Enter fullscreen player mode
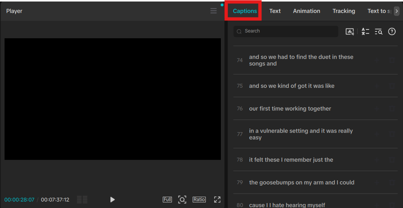Viewport: 403px width, 208px height. tap(217, 200)
